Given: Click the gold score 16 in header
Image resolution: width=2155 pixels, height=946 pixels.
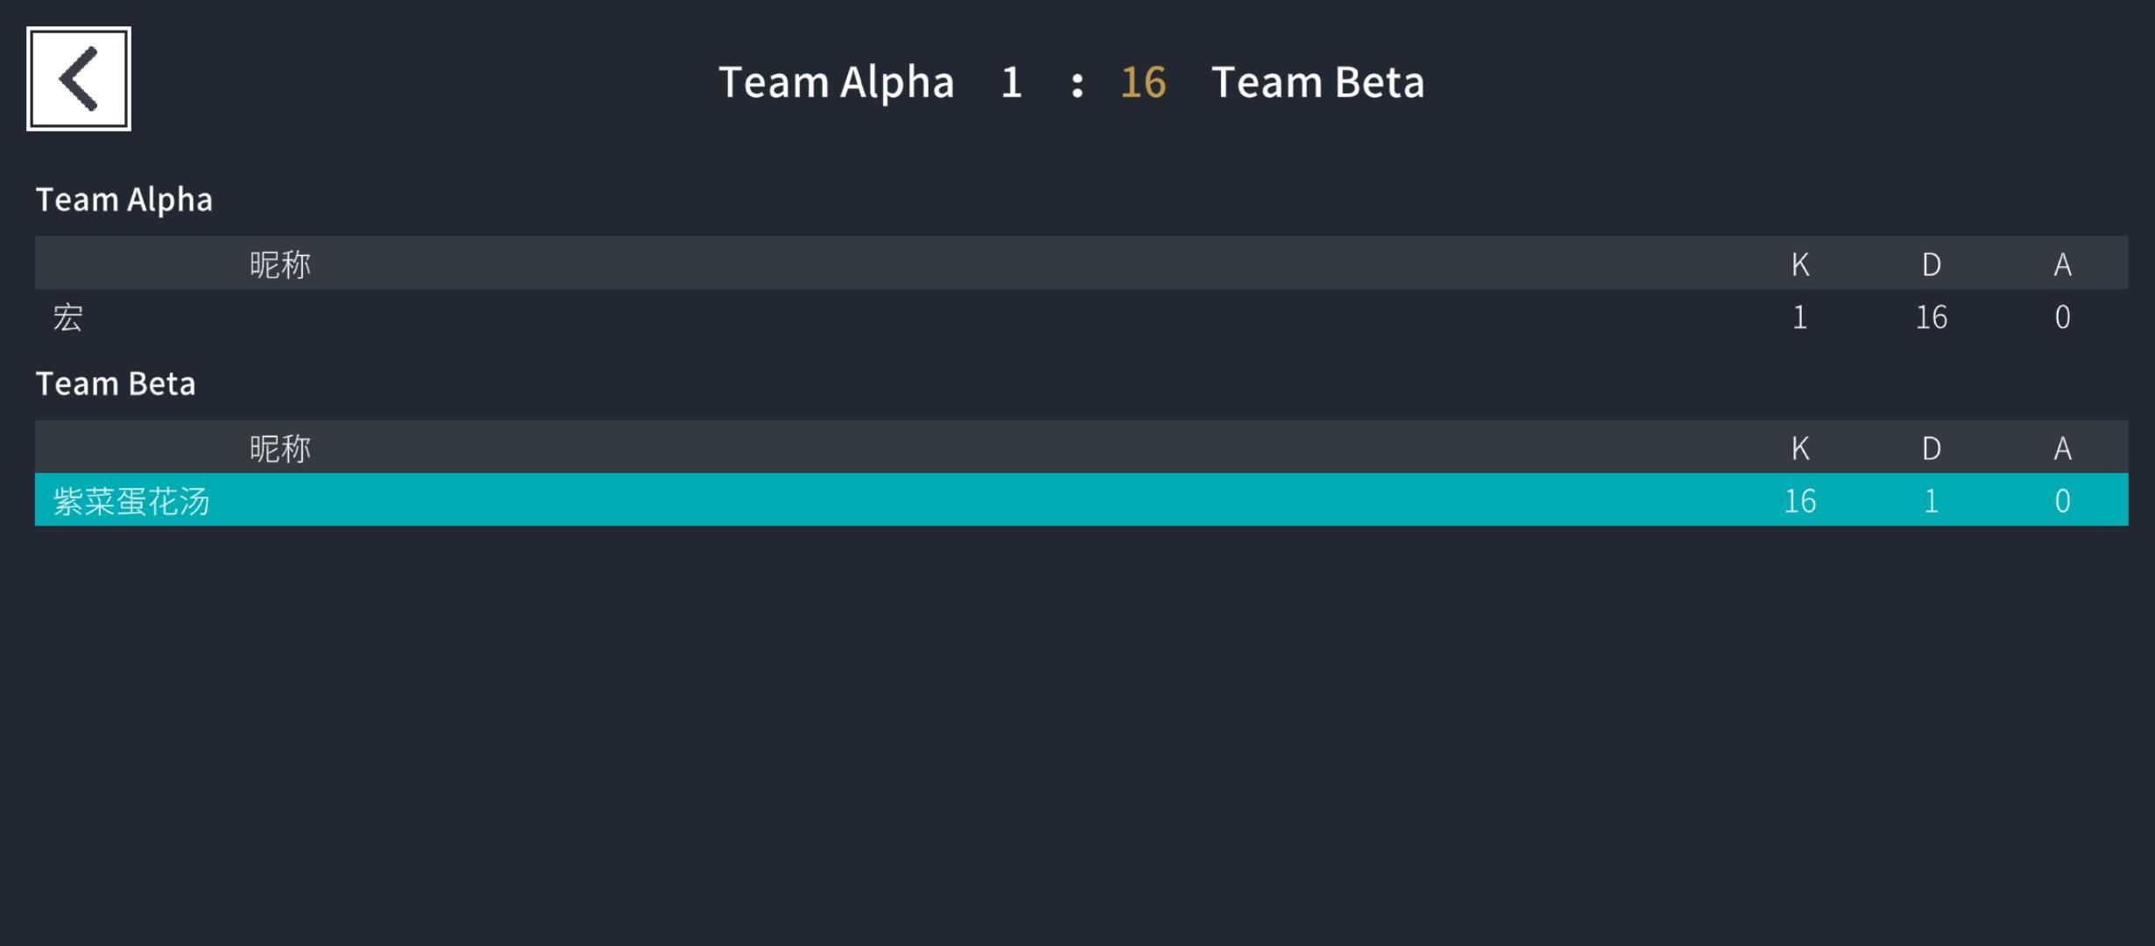Looking at the screenshot, I should pos(1143,82).
